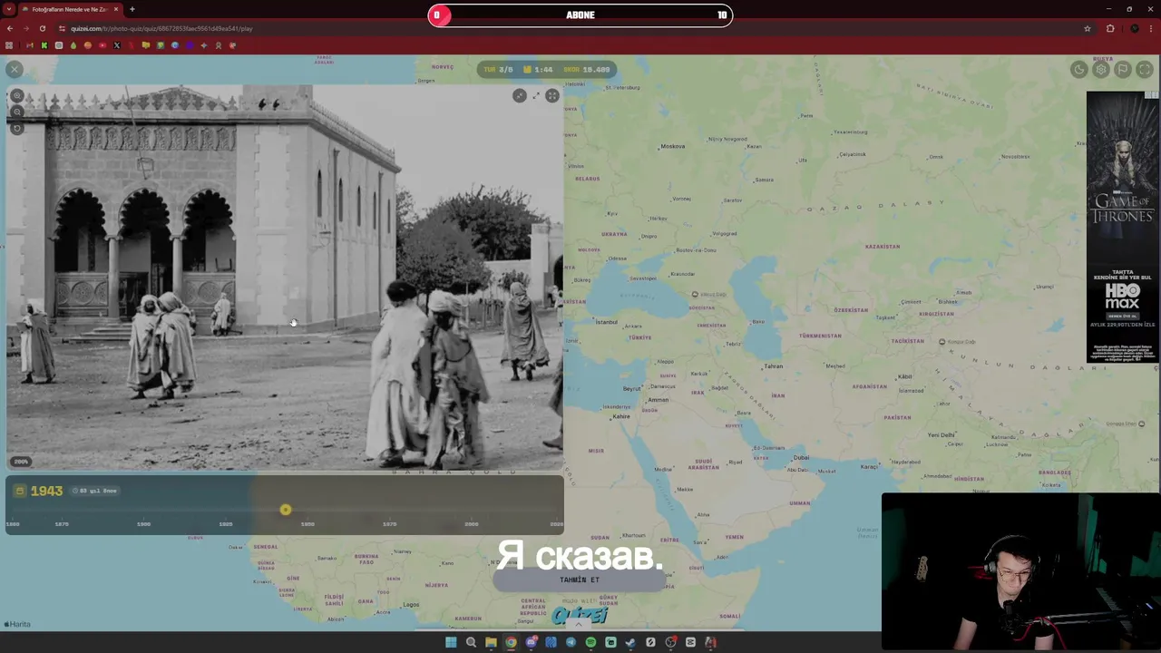
Task: Open Steam from the taskbar
Action: click(x=630, y=642)
